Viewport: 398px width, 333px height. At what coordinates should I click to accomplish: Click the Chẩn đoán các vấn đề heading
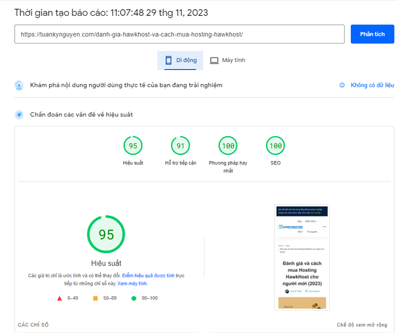point(81,114)
